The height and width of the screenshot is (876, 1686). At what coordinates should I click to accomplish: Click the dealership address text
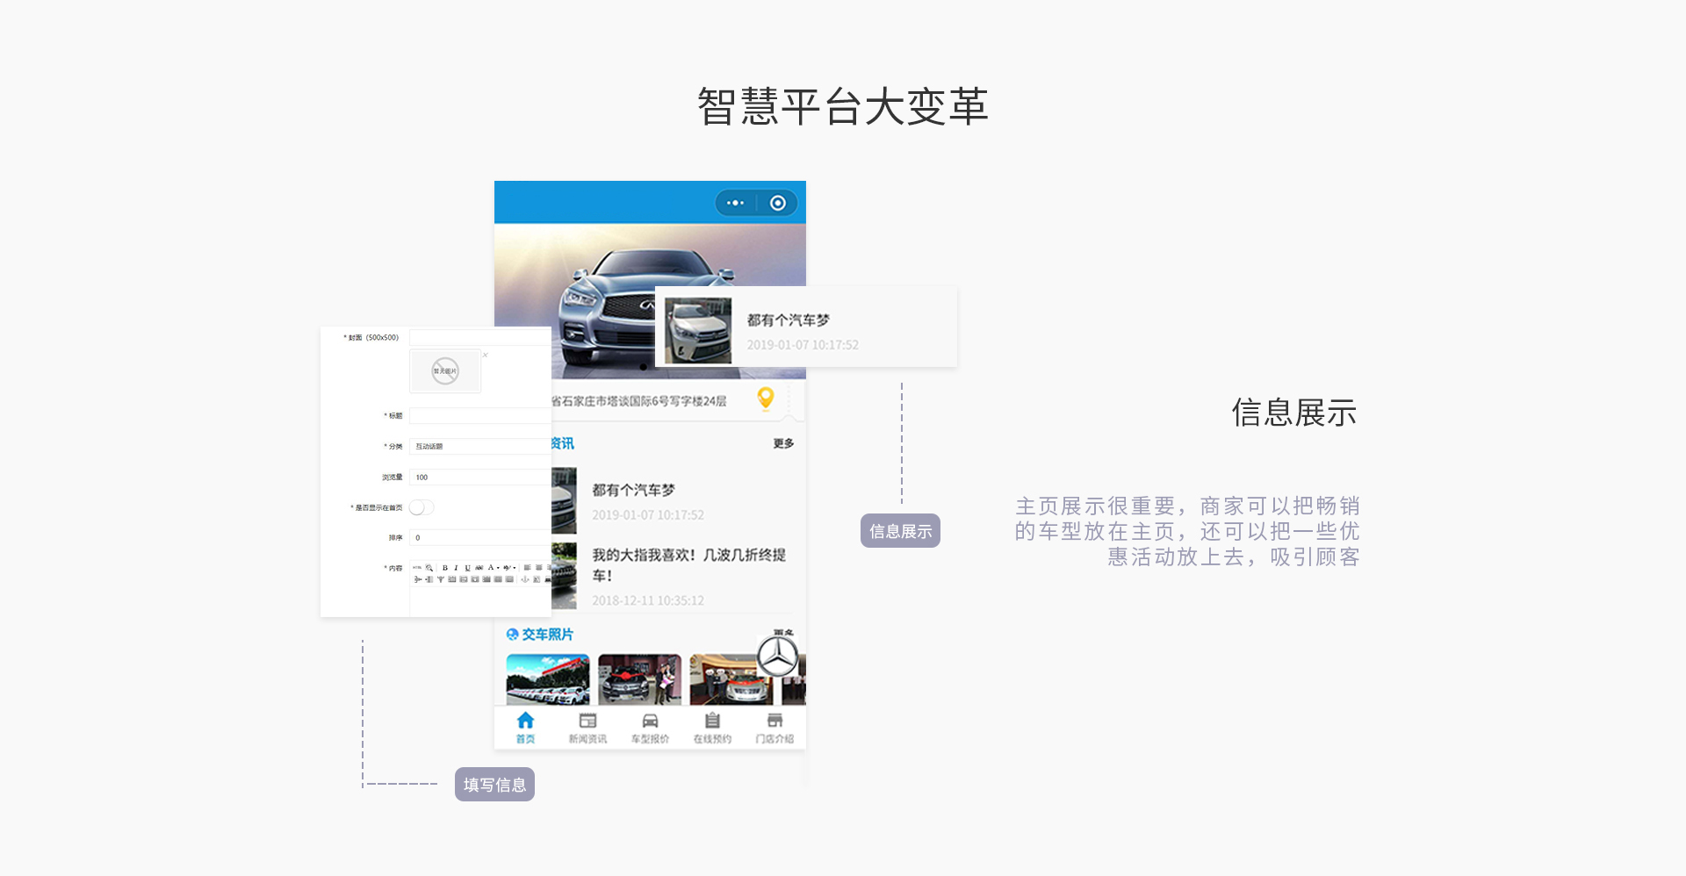click(638, 401)
